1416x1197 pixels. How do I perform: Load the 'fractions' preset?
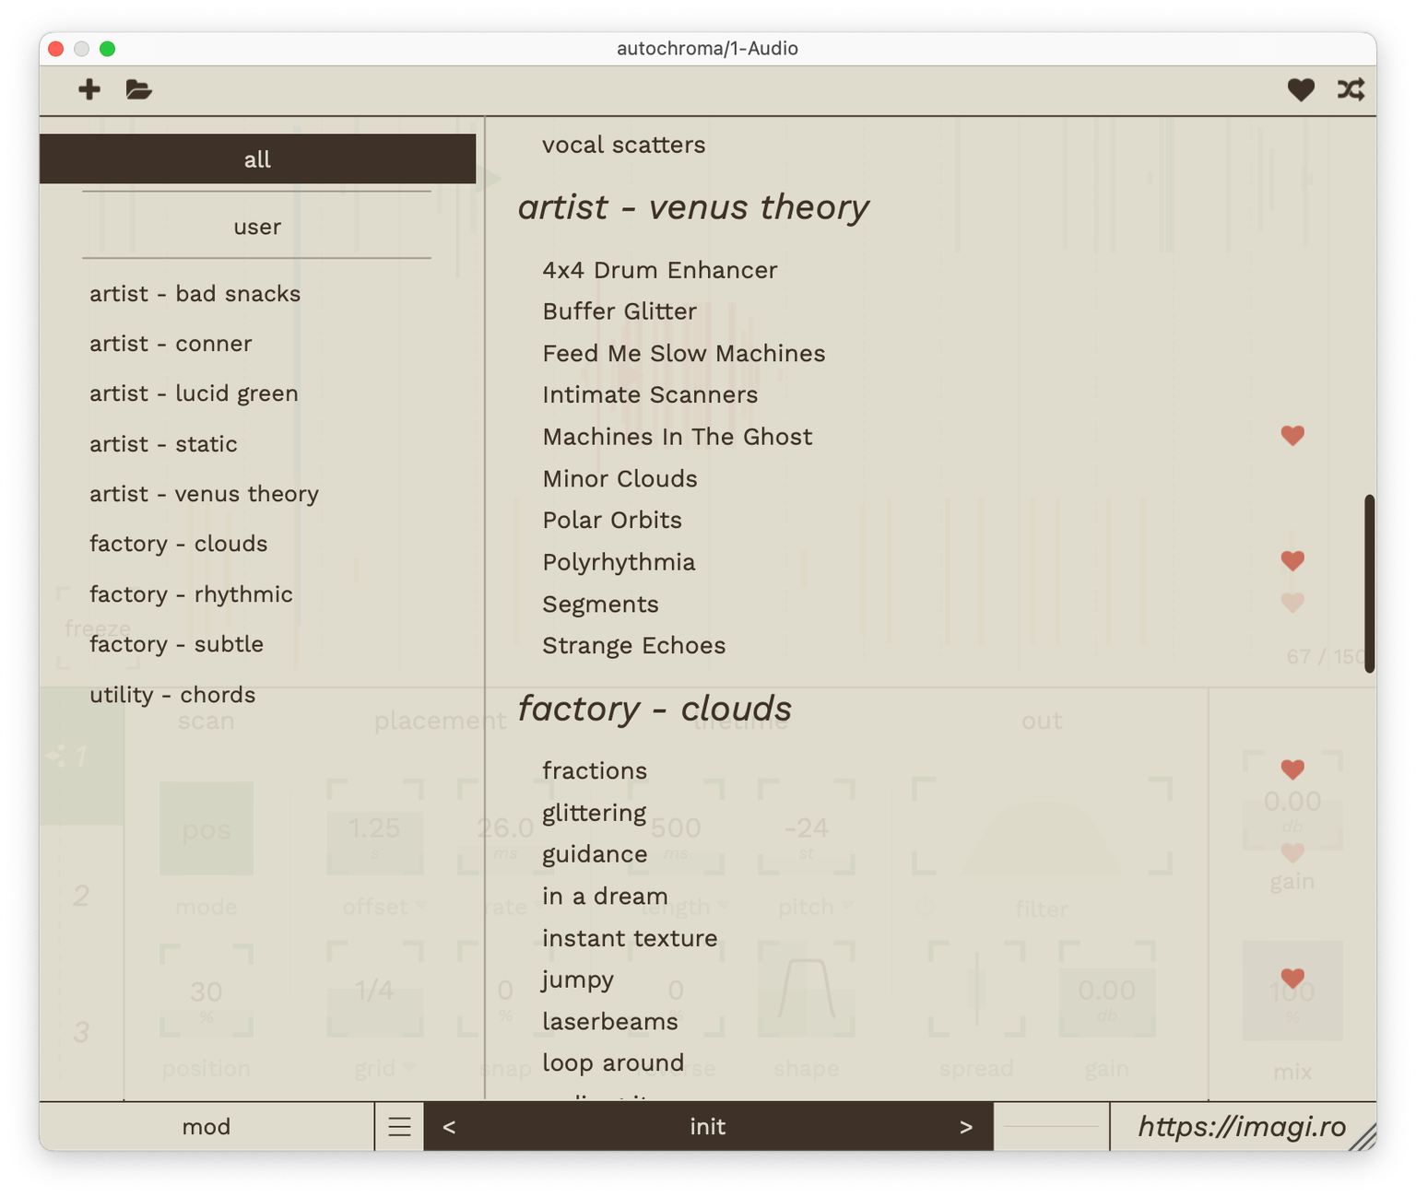[595, 770]
